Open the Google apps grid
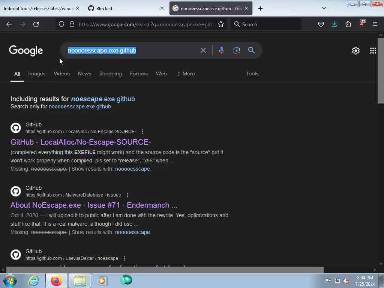 point(373,51)
